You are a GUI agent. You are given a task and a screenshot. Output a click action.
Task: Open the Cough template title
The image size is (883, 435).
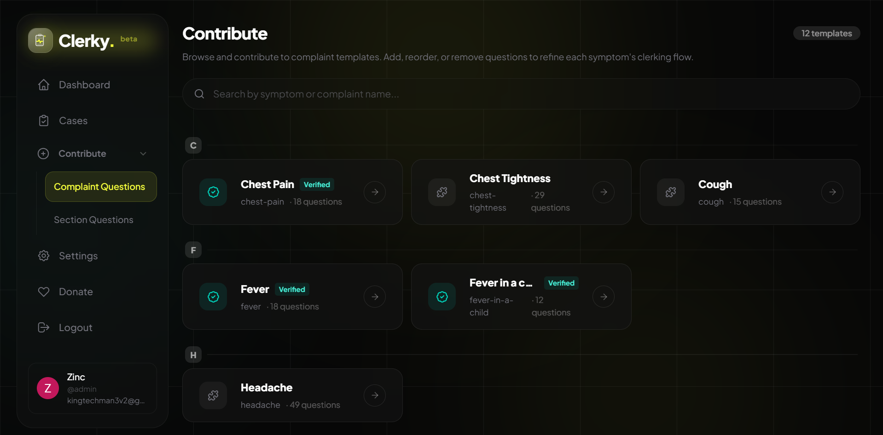pos(715,184)
